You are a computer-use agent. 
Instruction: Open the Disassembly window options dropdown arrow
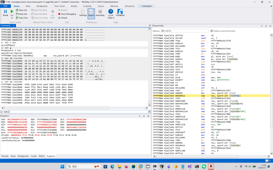[x=262, y=26]
